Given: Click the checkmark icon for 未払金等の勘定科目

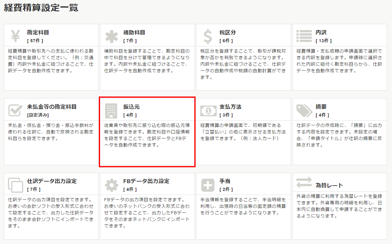Looking at the screenshot, I should (x=15, y=111).
